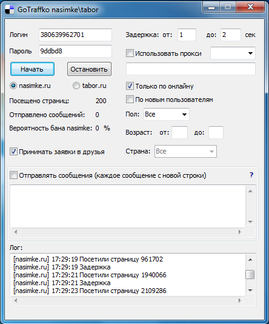Screen dimensions: 269x324
Task: Click right arrow of log horizontal scrollbar
Action: [x=240, y=300]
